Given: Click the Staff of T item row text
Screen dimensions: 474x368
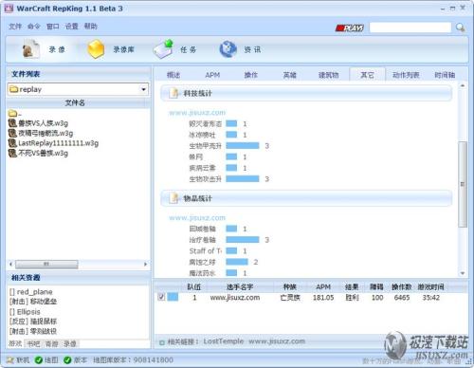Looking at the screenshot, I should (206, 250).
